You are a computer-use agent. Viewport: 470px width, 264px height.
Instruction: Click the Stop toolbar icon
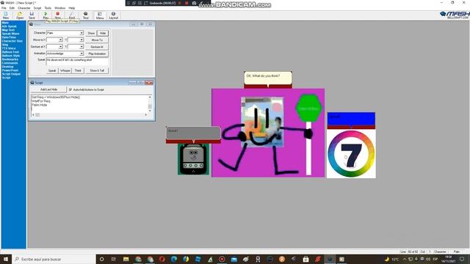[57, 15]
